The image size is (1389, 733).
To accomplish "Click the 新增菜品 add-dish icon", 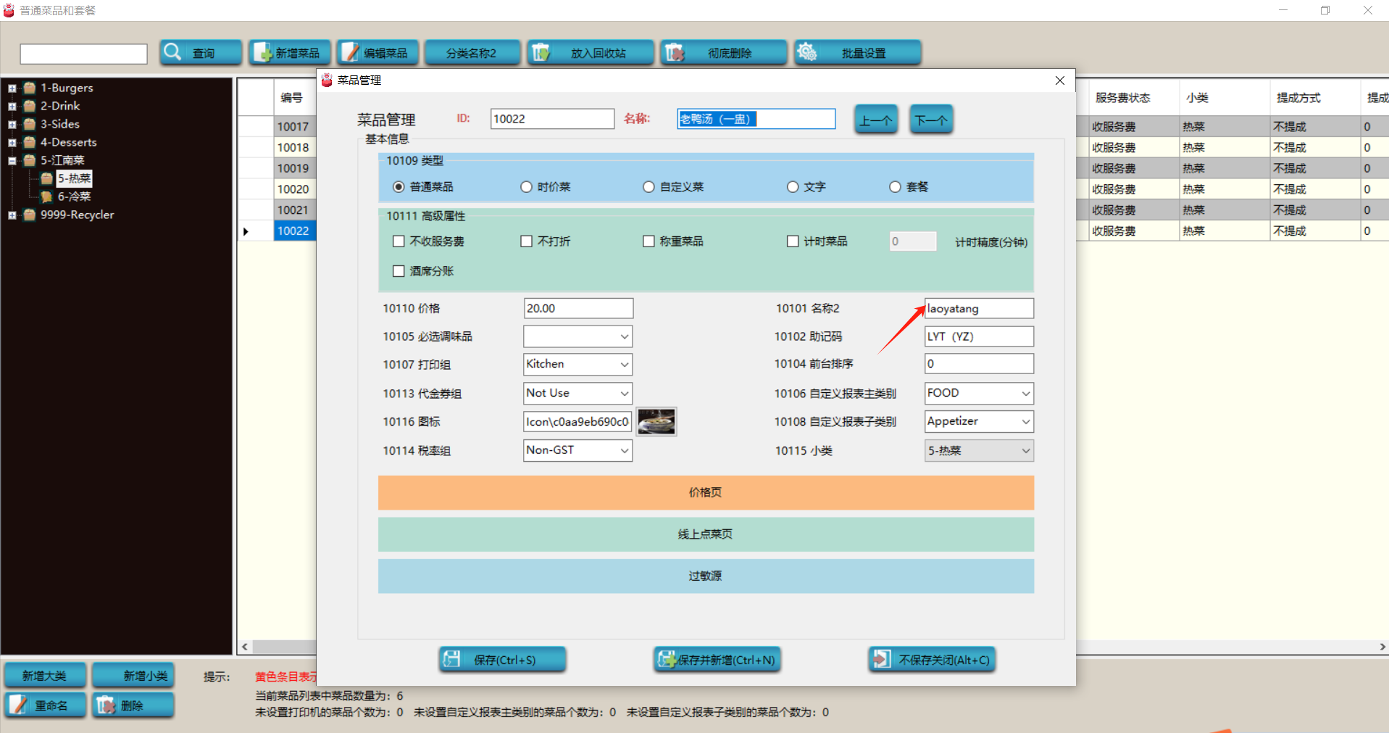I will 262,52.
